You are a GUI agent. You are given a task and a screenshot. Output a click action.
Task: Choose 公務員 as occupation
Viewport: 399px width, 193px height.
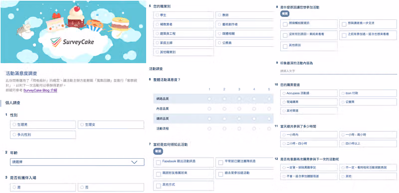pos(244,43)
